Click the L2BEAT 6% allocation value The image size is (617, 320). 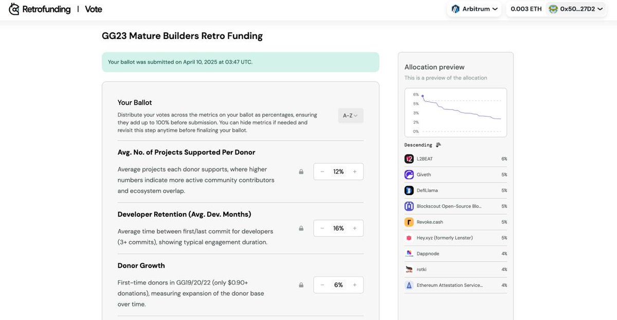tap(504, 159)
